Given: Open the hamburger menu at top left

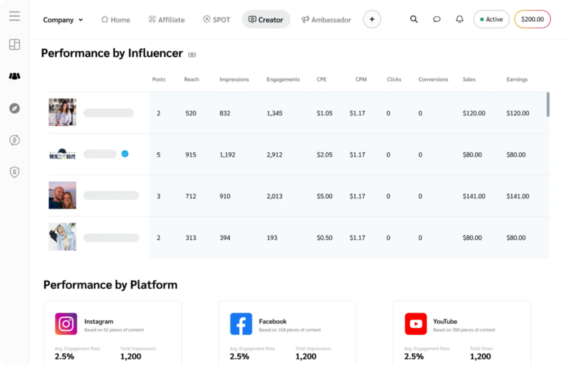Looking at the screenshot, I should [14, 15].
